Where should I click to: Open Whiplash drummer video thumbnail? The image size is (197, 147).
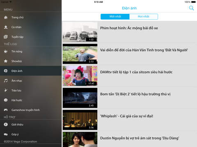pos(80,120)
